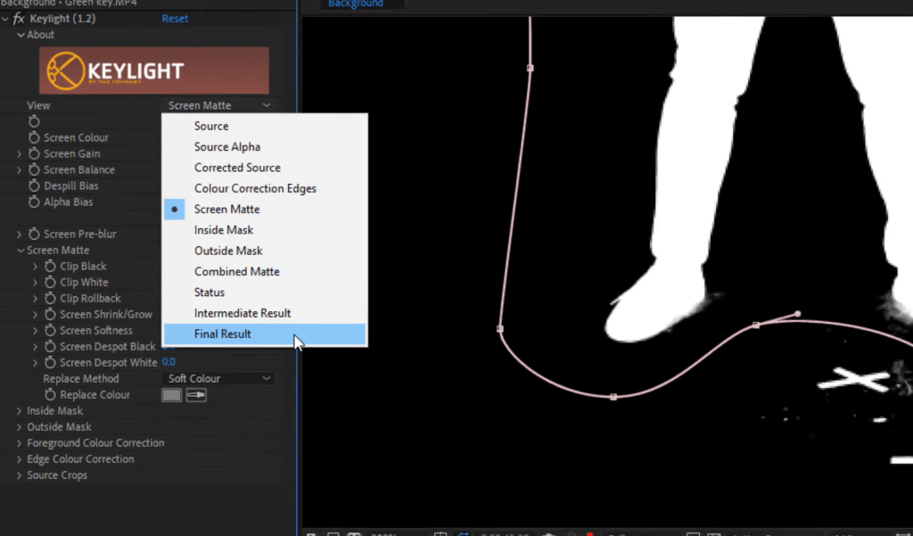Screen dimensions: 913x536
Task: Toggle the Clip Black stopwatch
Action: (50, 266)
